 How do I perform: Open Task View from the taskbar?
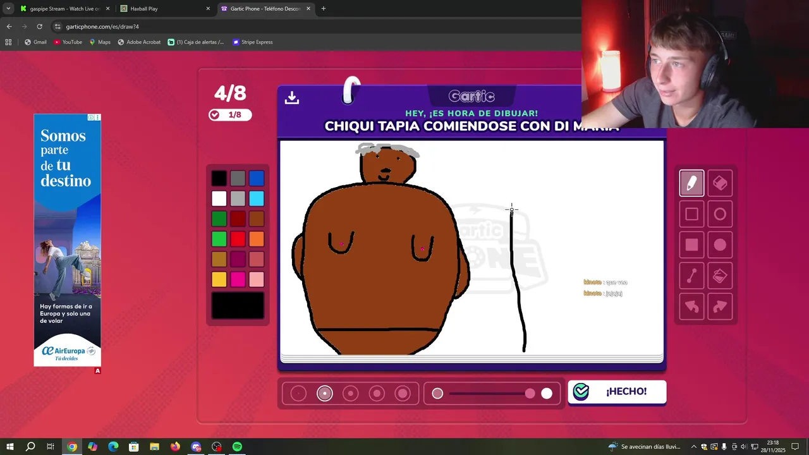(51, 447)
